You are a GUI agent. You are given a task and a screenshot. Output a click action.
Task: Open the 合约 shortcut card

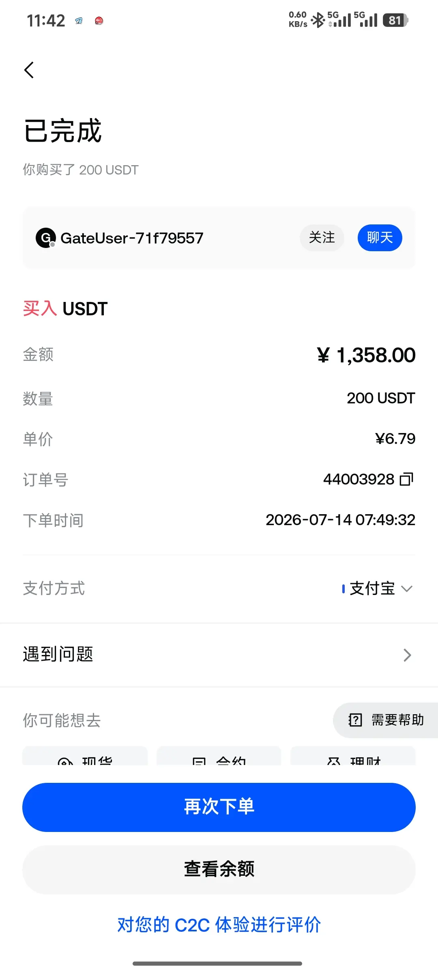click(219, 756)
